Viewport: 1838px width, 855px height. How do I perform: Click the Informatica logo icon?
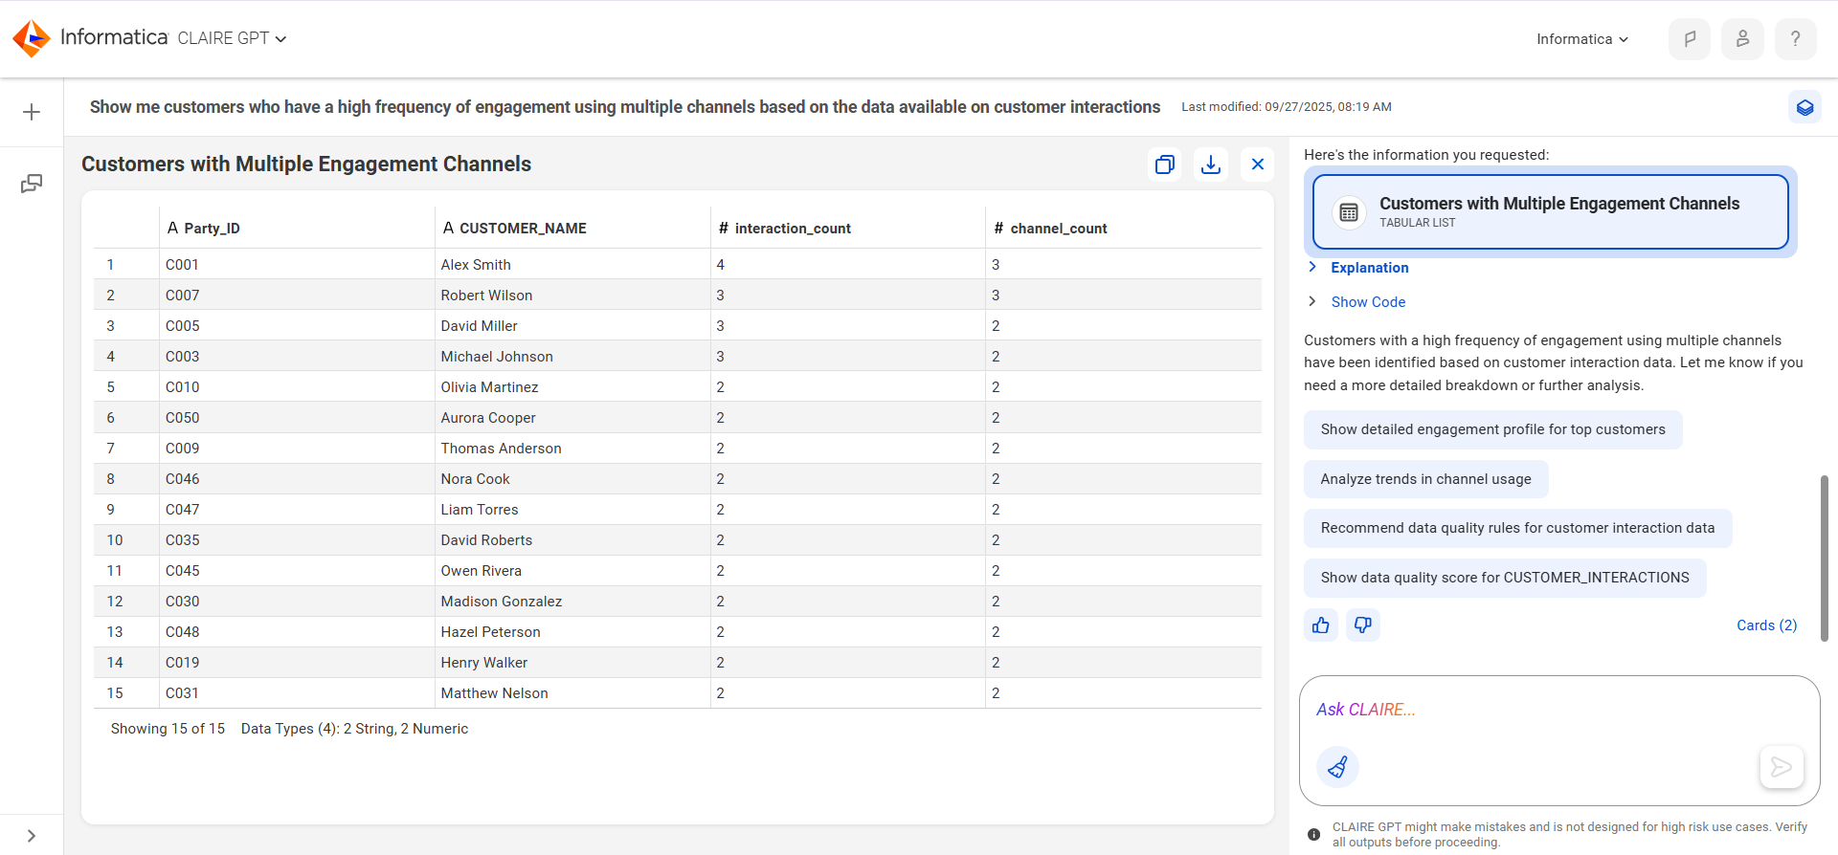32,38
